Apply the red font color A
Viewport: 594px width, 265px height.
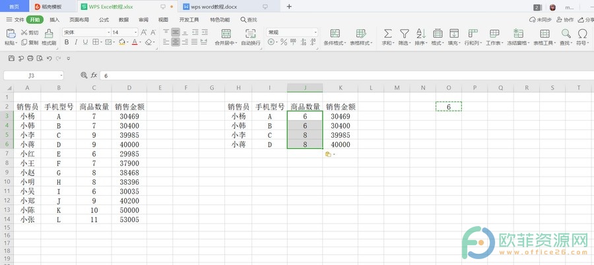[x=135, y=42]
